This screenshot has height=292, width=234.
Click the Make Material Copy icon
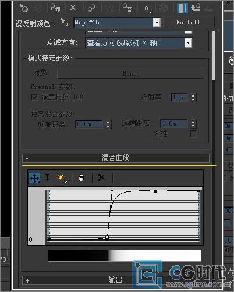click(x=91, y=8)
